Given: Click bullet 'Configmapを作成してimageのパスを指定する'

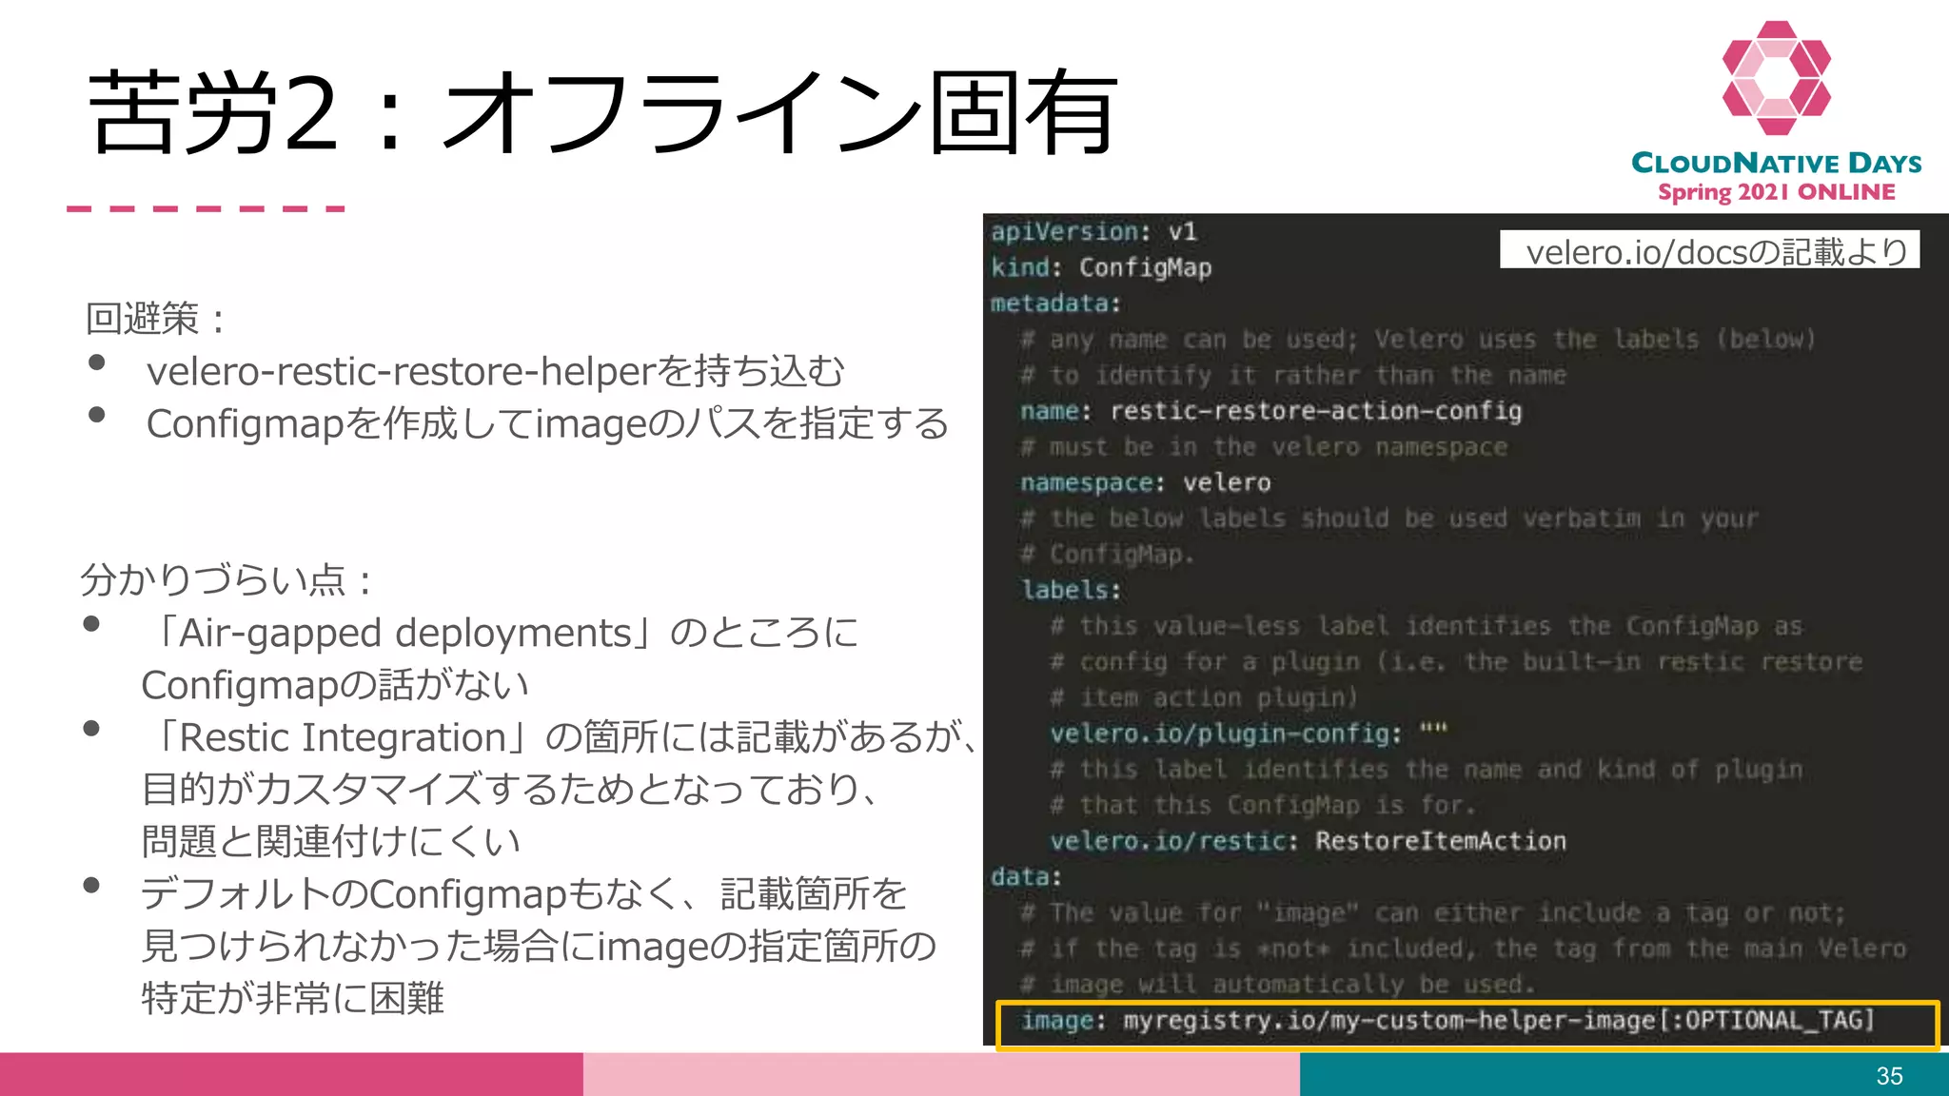Looking at the screenshot, I should (548, 423).
